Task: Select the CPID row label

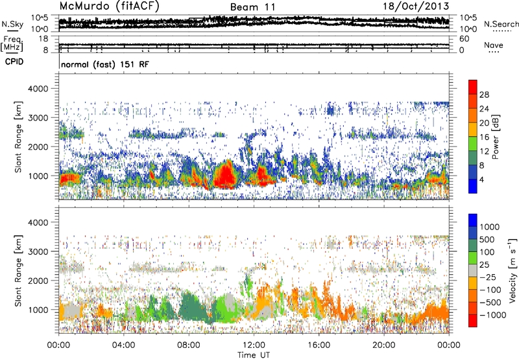Action: pyautogui.click(x=14, y=62)
